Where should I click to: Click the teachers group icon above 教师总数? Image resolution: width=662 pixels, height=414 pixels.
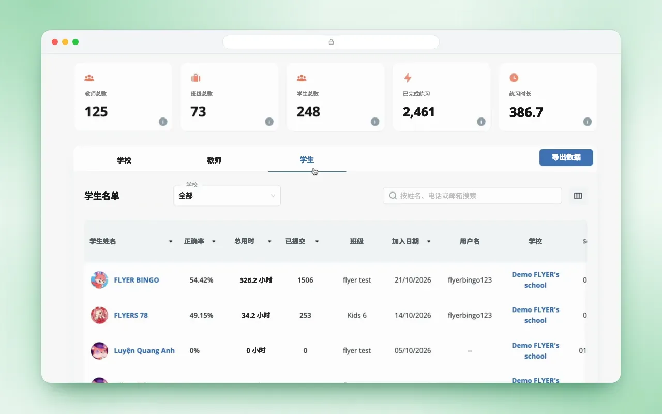coord(89,78)
